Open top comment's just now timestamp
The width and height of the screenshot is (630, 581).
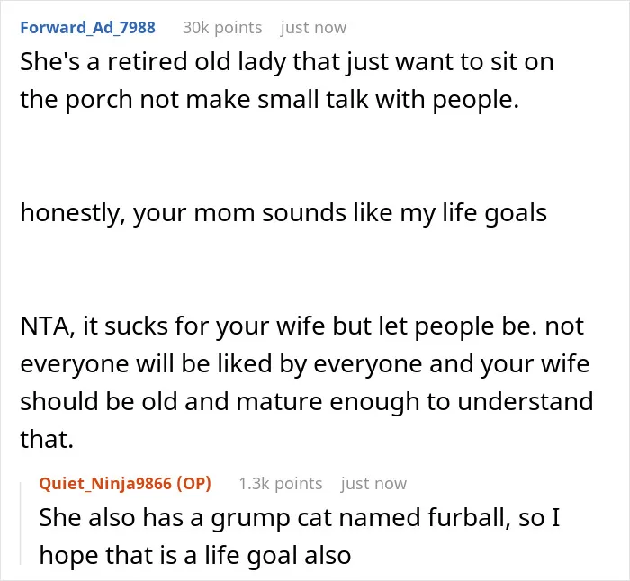pos(313,28)
